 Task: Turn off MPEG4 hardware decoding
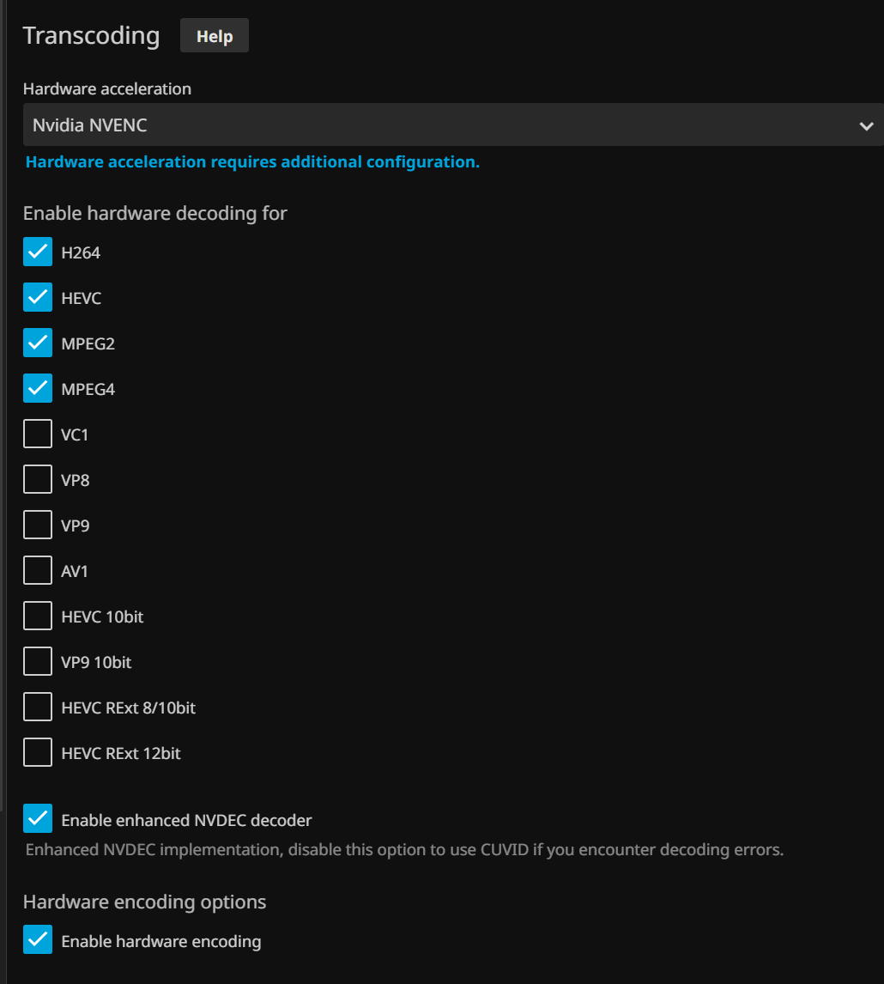(x=38, y=389)
